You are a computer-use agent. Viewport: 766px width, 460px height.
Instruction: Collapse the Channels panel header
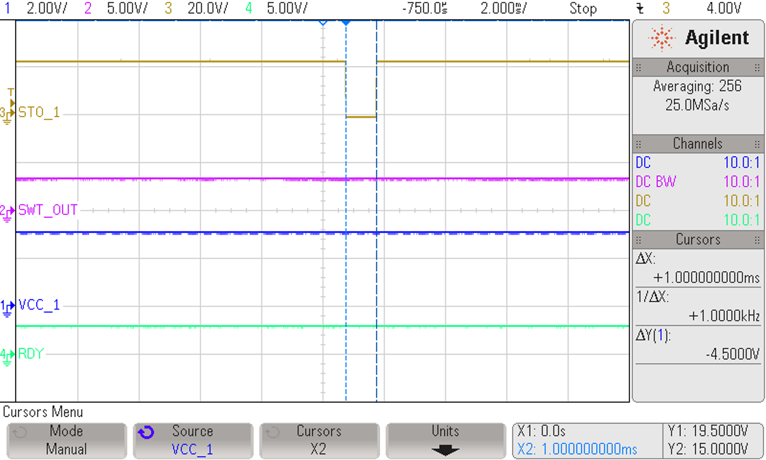[x=698, y=144]
